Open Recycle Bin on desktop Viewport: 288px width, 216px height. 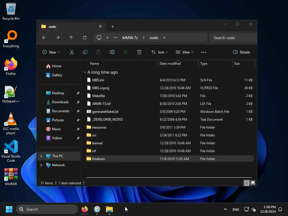11,11
